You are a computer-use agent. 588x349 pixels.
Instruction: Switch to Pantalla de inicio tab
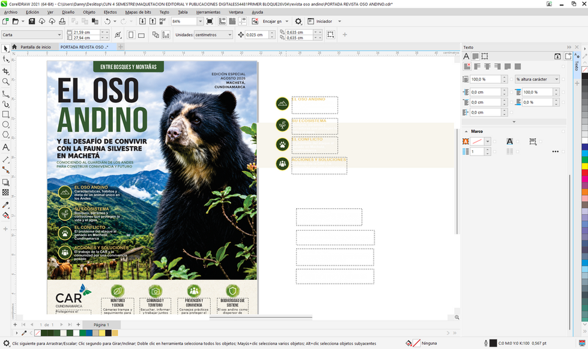[x=35, y=47]
